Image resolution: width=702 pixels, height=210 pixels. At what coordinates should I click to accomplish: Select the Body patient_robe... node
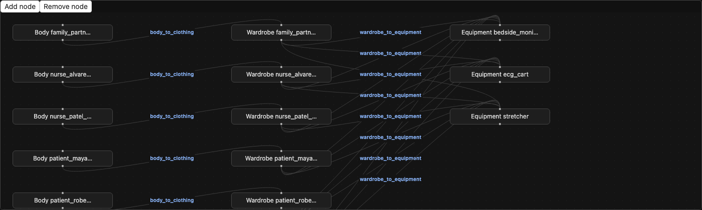pyautogui.click(x=63, y=200)
